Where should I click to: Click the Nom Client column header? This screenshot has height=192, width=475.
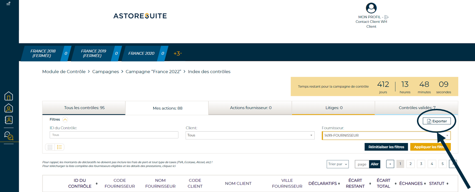tap(238, 183)
